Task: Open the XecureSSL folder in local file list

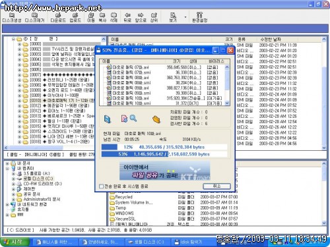Action: pyautogui.click(x=123, y=219)
